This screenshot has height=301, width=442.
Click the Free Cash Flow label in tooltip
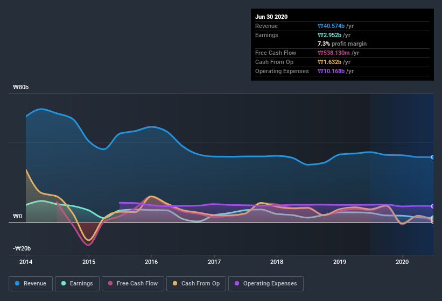tap(276, 53)
